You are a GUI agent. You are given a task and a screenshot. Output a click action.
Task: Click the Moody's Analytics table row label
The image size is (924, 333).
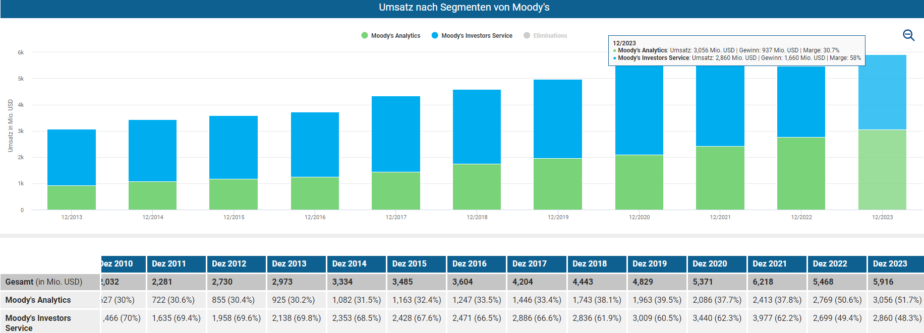pyautogui.click(x=38, y=300)
